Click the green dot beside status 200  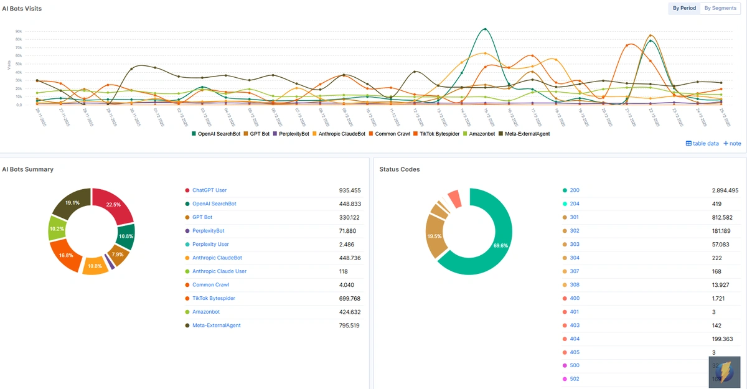pyautogui.click(x=565, y=190)
